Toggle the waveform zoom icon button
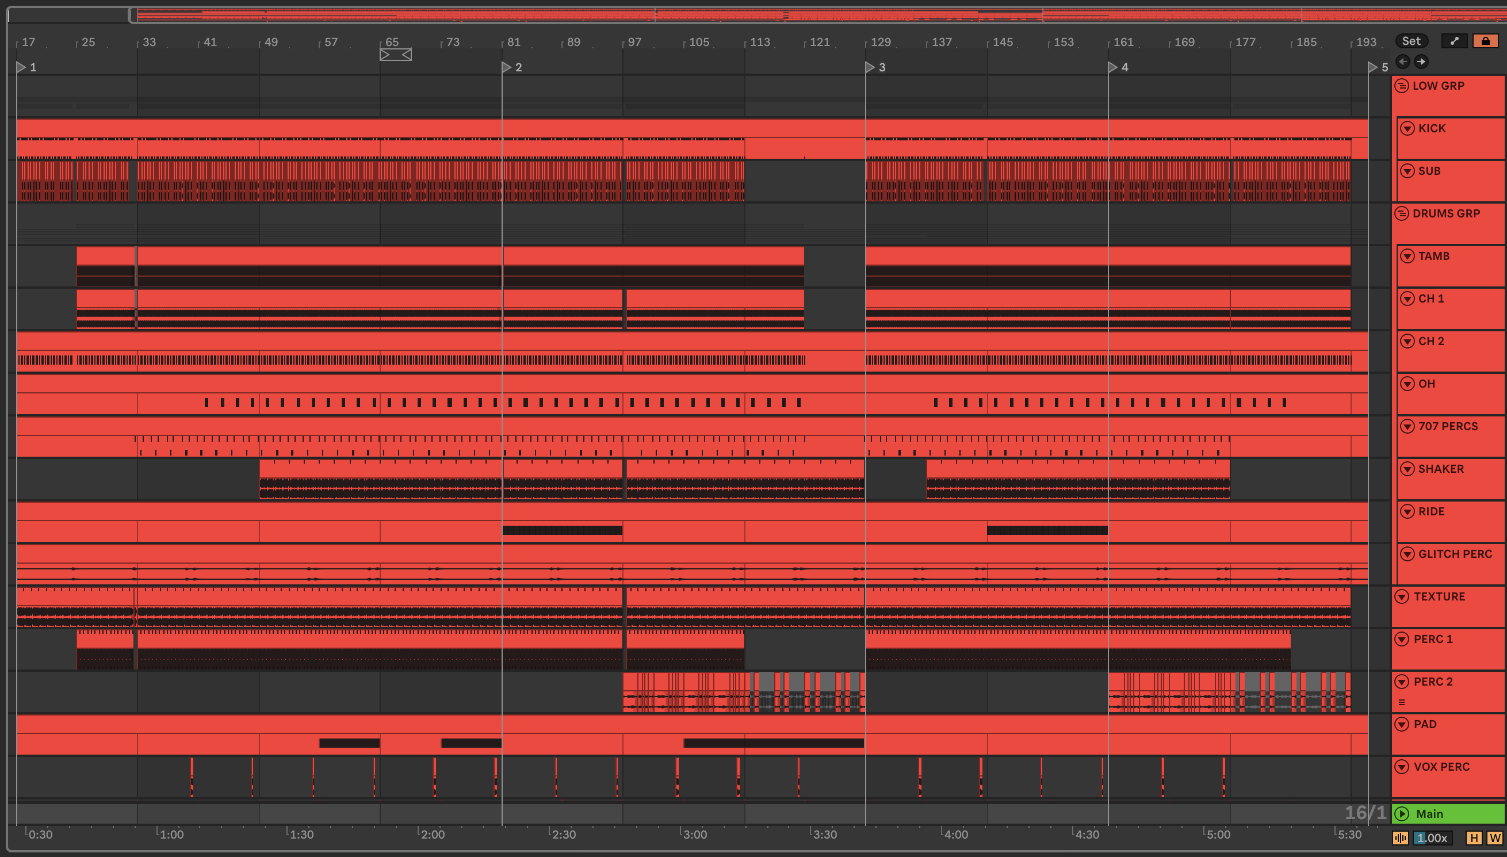Screen dimensions: 1507x857 point(1401,838)
